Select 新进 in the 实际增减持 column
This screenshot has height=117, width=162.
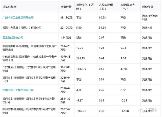123,38
